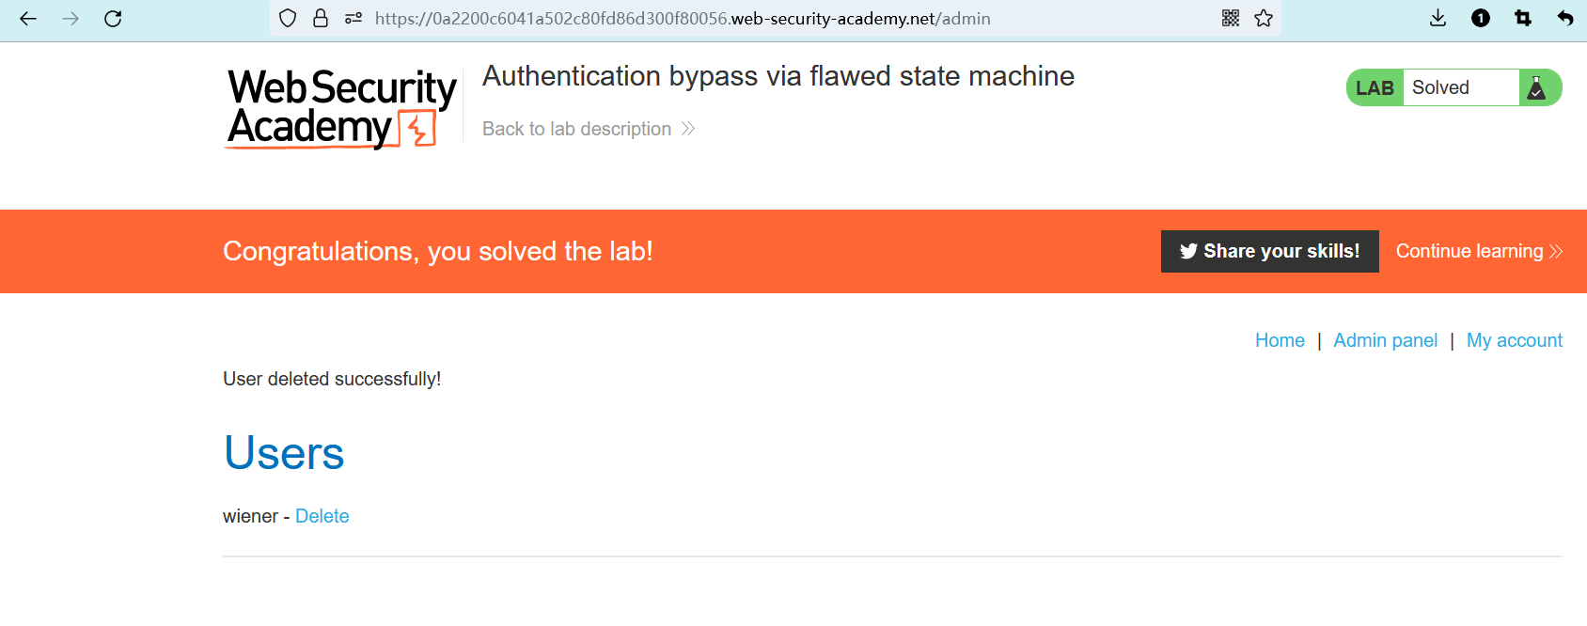
Task: Click the crop screenshot tool icon
Action: click(1523, 19)
